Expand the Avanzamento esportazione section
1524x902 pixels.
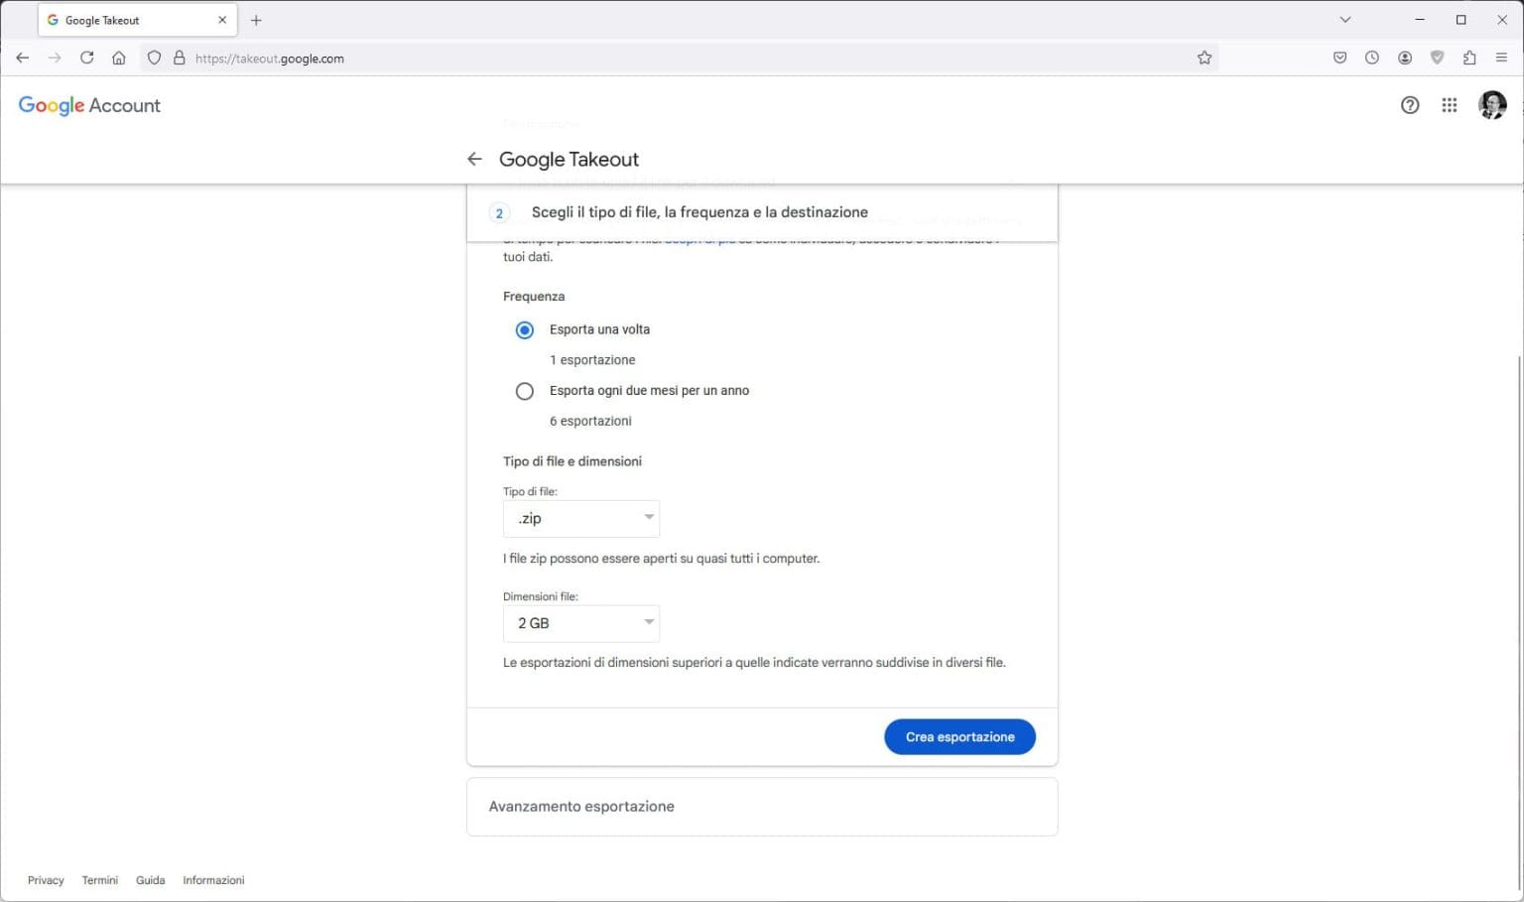point(762,807)
